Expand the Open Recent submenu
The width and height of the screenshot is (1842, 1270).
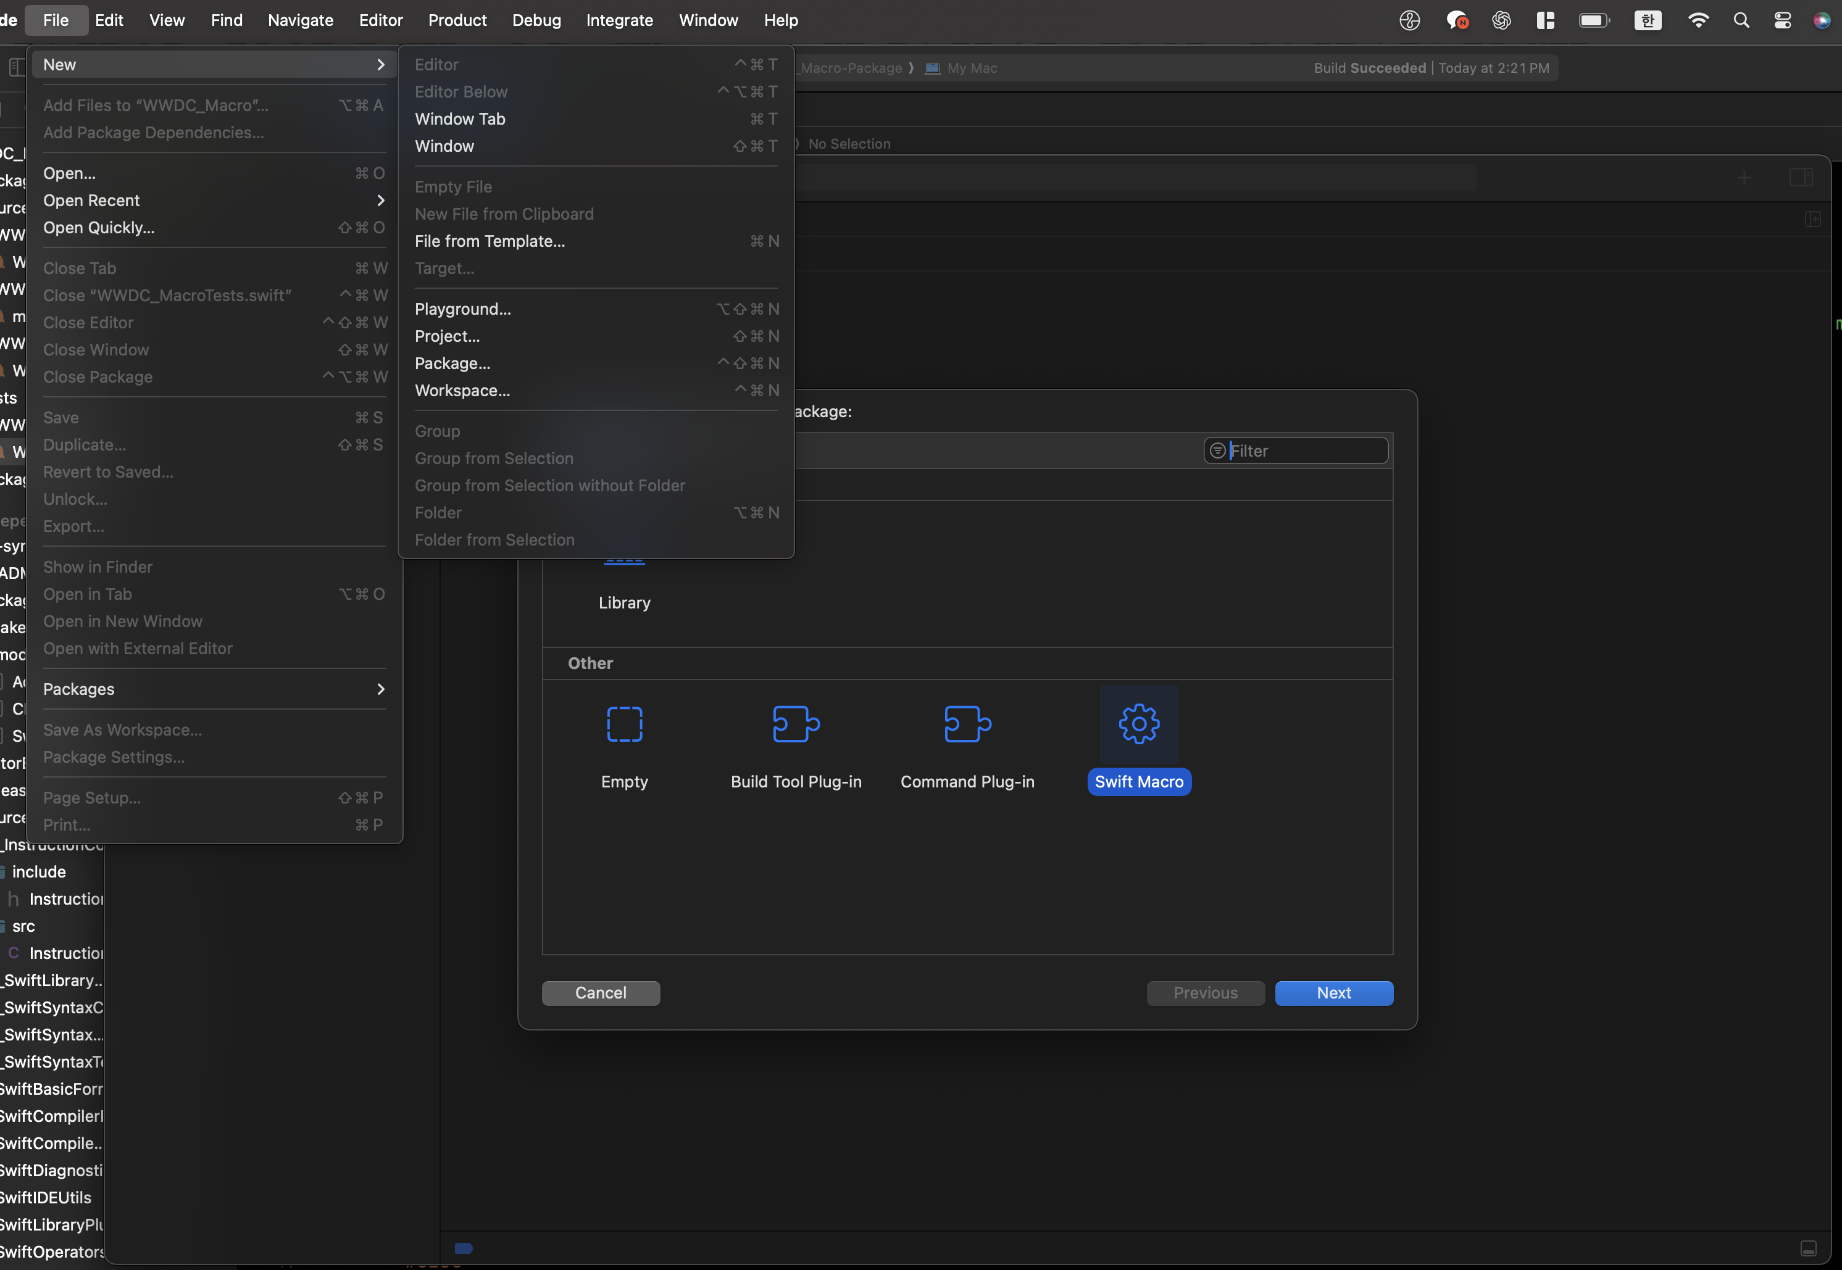tap(380, 201)
